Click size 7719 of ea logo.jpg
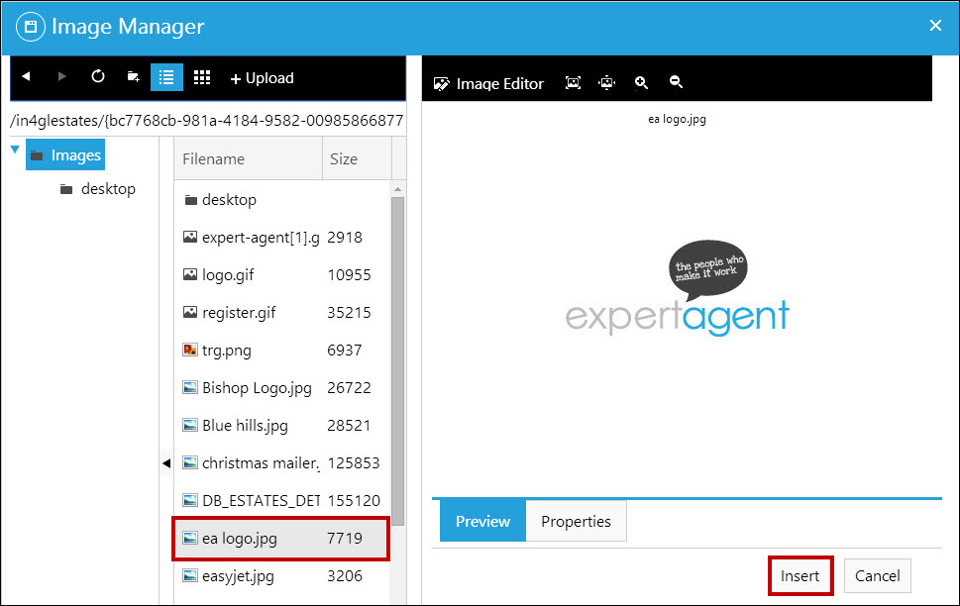This screenshot has height=606, width=960. coord(345,539)
